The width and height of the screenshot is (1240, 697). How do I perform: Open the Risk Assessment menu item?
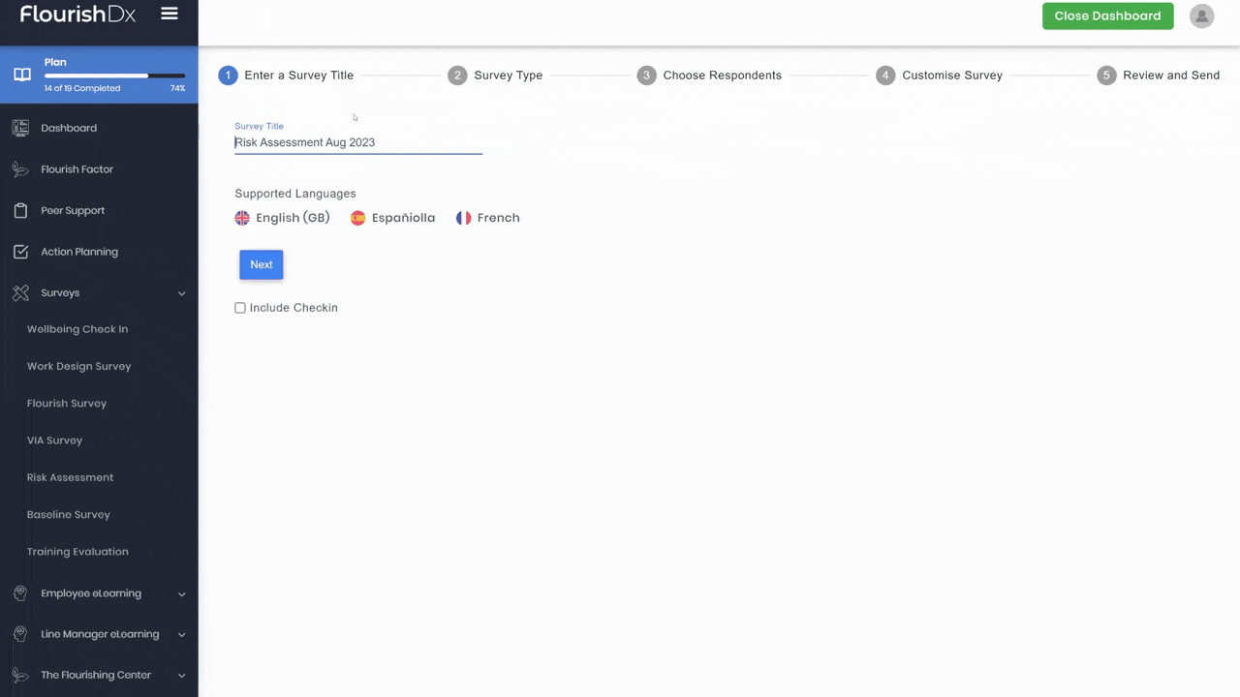70,477
